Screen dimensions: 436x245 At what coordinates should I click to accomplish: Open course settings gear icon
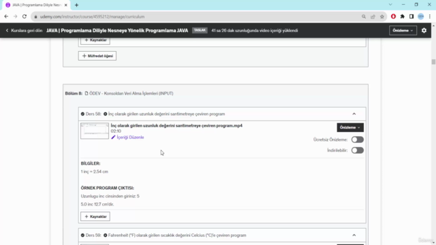click(424, 31)
